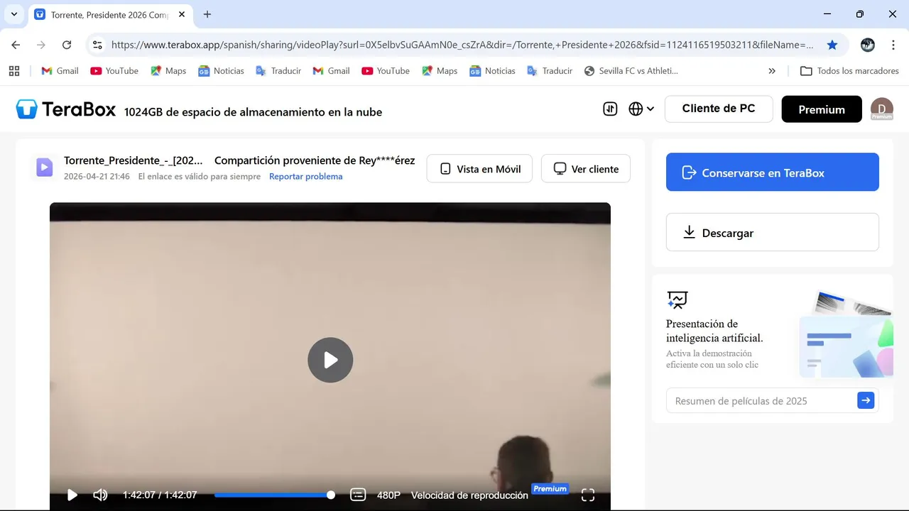The width and height of the screenshot is (909, 511).
Task: Open the language globe dropdown
Action: (x=641, y=109)
